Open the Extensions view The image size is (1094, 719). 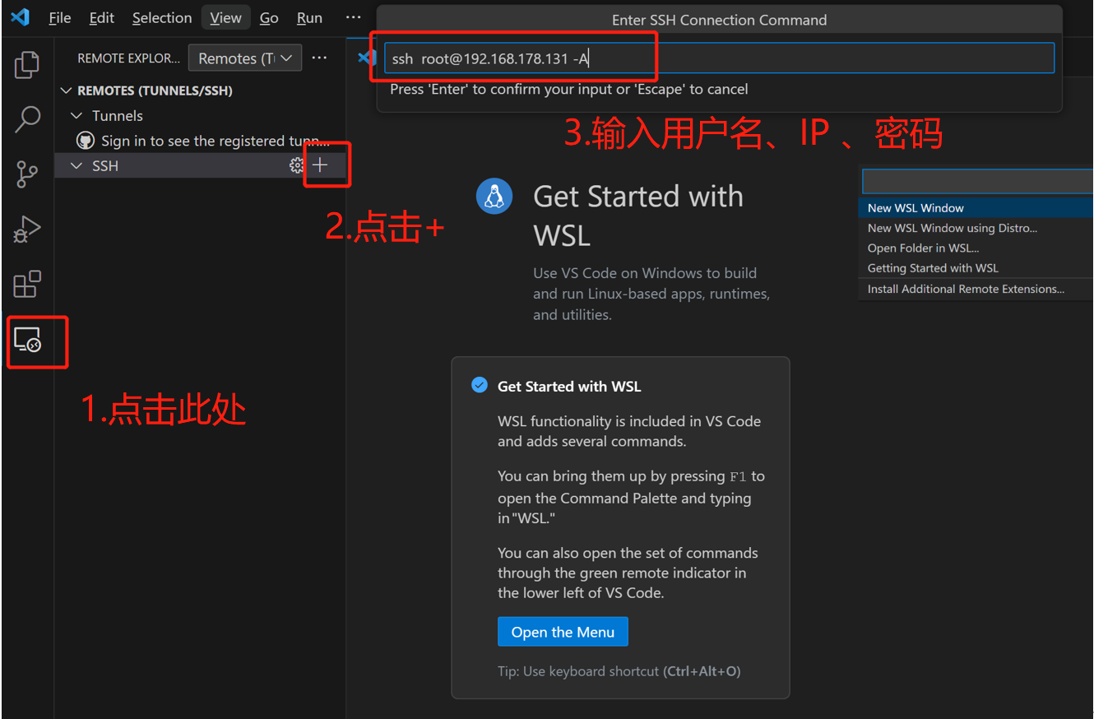tap(27, 285)
